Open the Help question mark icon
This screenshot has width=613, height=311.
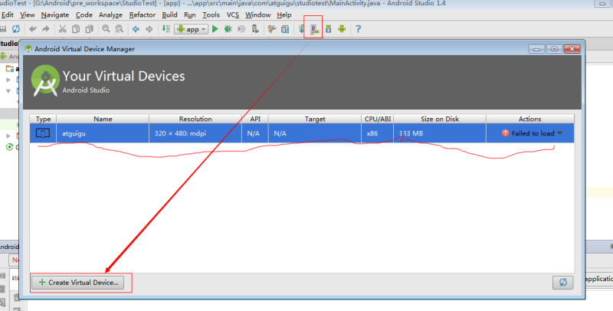click(358, 29)
